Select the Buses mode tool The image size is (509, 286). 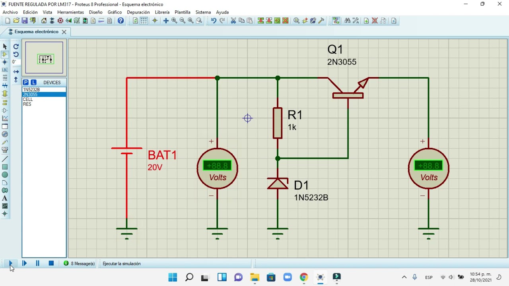(x=5, y=85)
